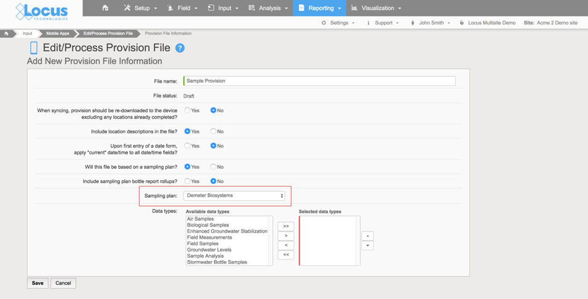Select No for include location descriptions
The image size is (588, 299).
(x=213, y=131)
